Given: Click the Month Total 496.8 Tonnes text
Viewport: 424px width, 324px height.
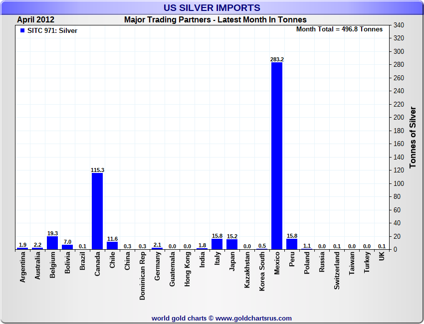Looking at the screenshot, I should (x=339, y=29).
